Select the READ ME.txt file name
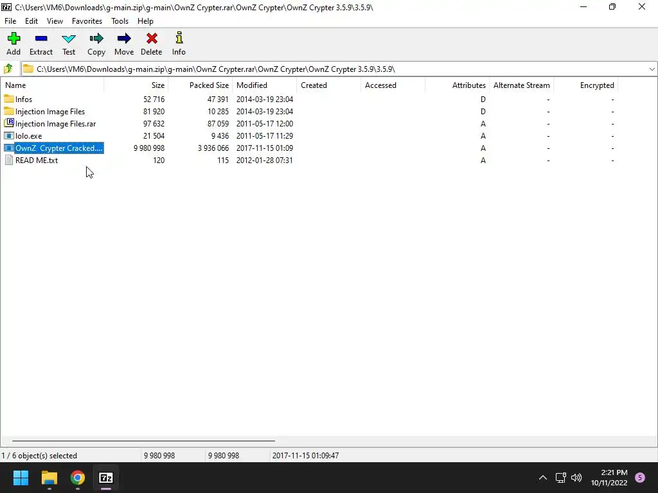 37,160
